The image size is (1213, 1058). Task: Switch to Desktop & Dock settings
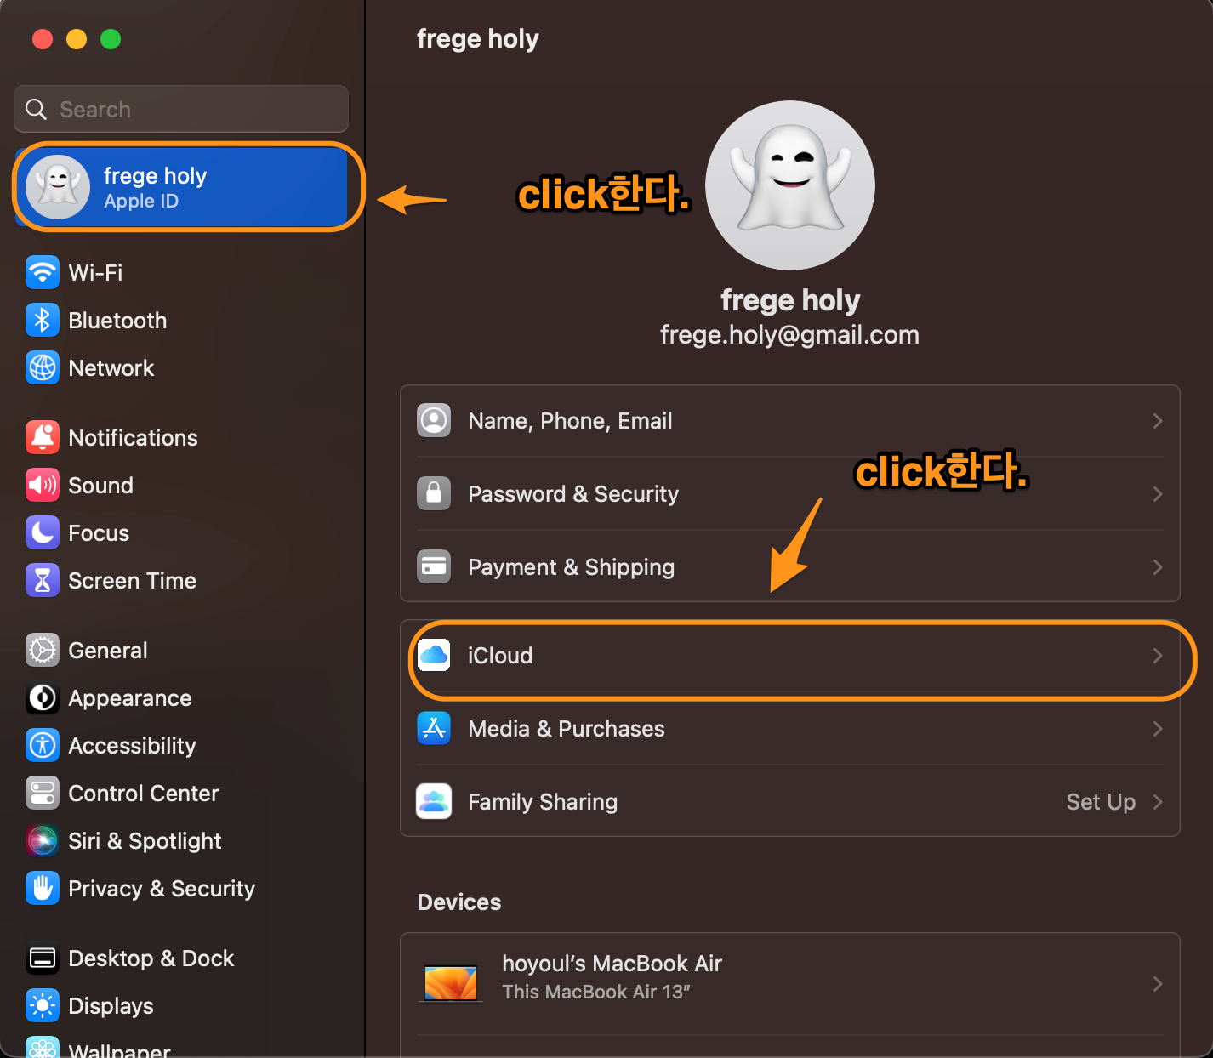[x=151, y=958]
